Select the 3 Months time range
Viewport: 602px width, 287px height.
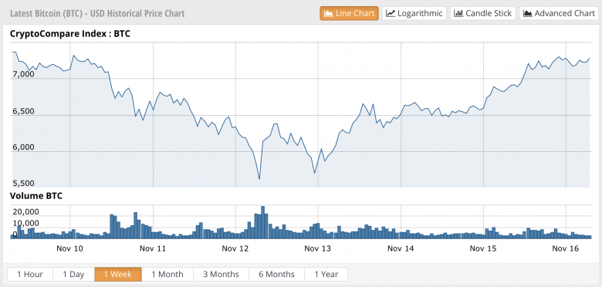click(221, 275)
